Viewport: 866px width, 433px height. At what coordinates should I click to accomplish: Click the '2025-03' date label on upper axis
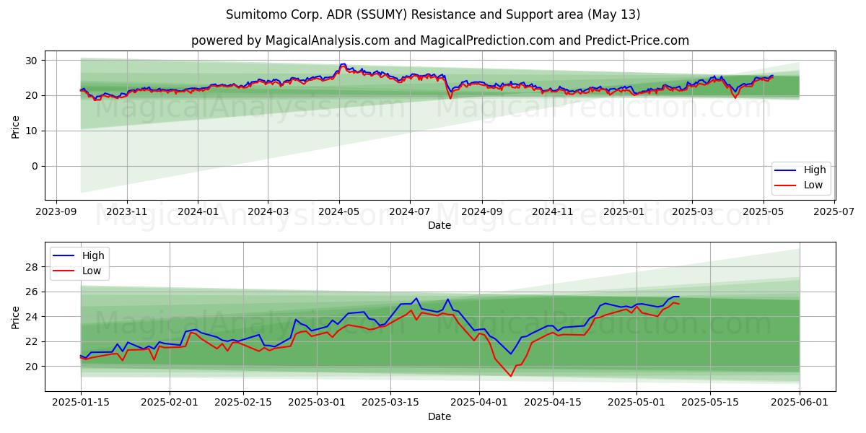click(x=691, y=212)
